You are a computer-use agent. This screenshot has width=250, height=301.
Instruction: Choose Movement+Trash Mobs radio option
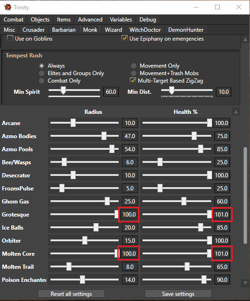point(134,73)
